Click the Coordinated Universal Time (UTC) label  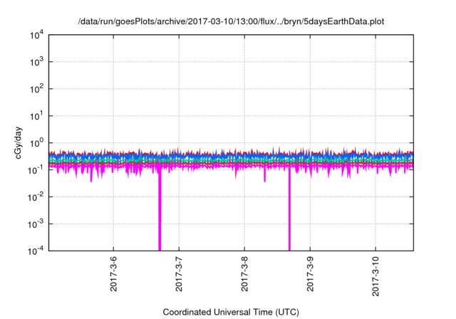(x=231, y=312)
